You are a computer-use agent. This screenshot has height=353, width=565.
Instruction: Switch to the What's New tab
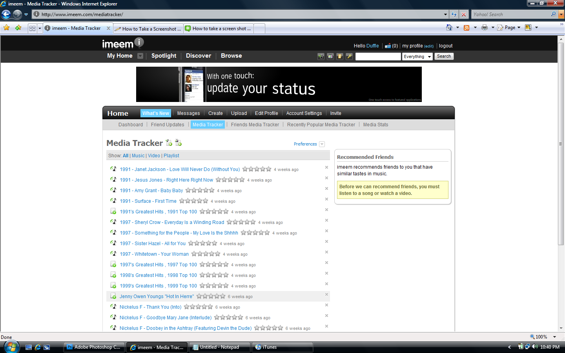[x=156, y=113]
